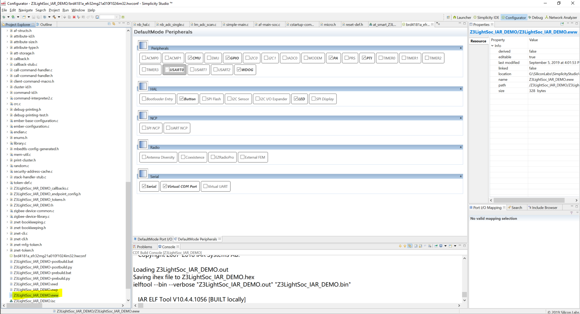The height and width of the screenshot is (314, 580).
Task: Open the Network Analyzer perspective icon
Action: [561, 17]
